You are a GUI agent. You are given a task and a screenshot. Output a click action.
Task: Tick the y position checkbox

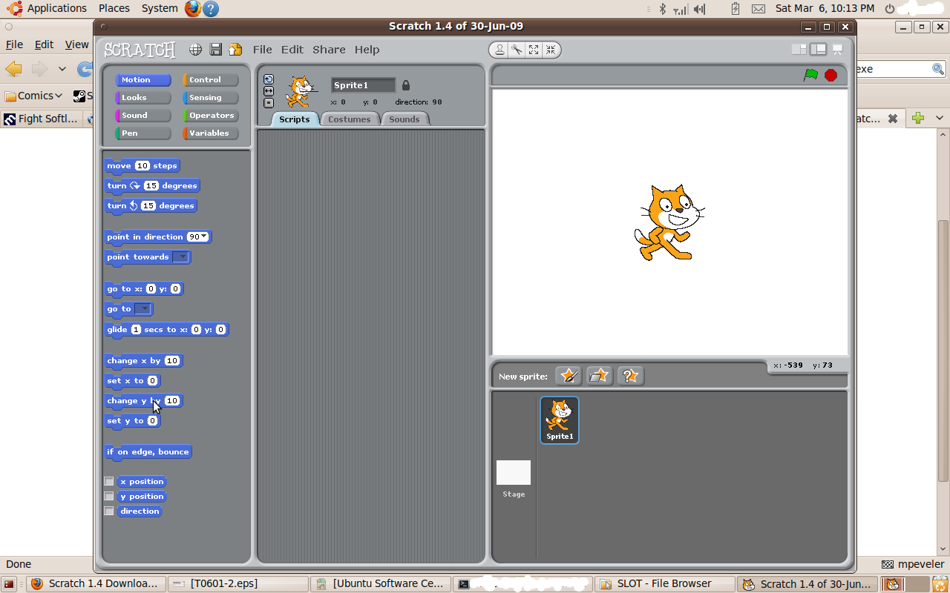[x=109, y=497]
